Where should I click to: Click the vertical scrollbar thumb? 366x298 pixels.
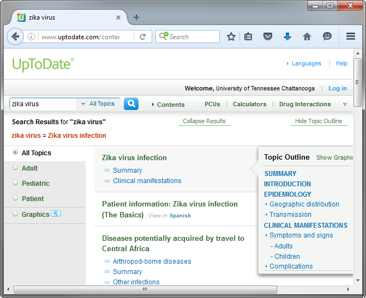coord(357,82)
